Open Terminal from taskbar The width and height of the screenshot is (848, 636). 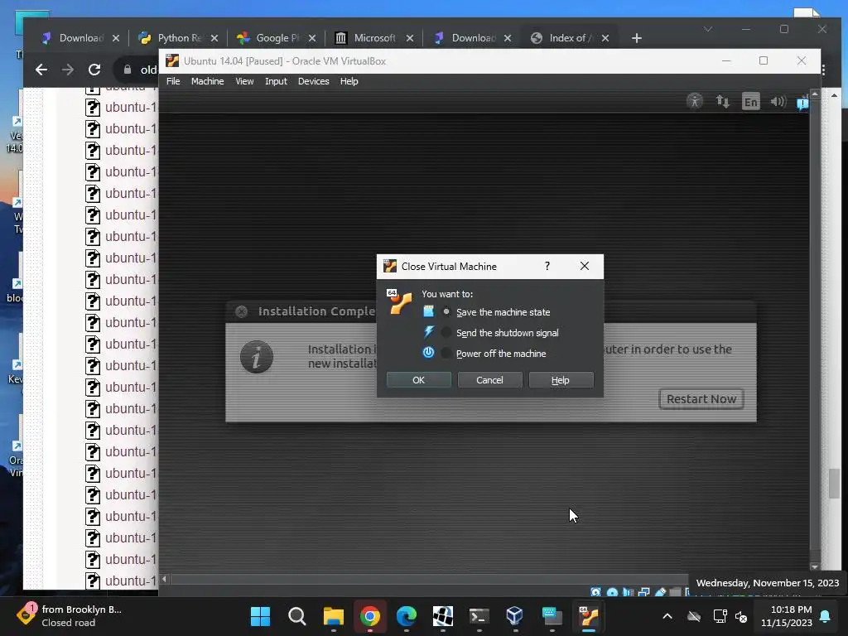point(479,616)
